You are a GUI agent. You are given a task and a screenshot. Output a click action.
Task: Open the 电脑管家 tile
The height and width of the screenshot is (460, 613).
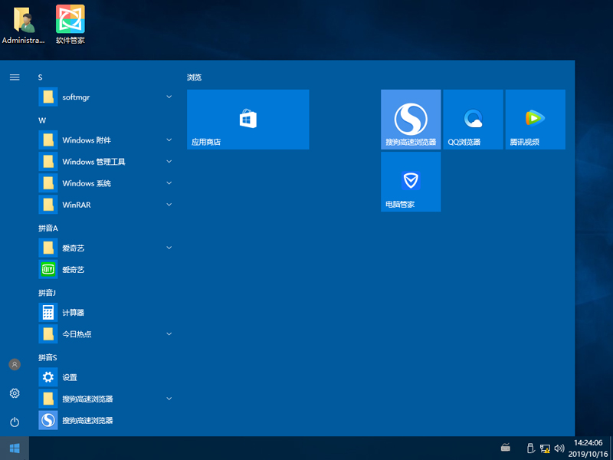point(411,182)
